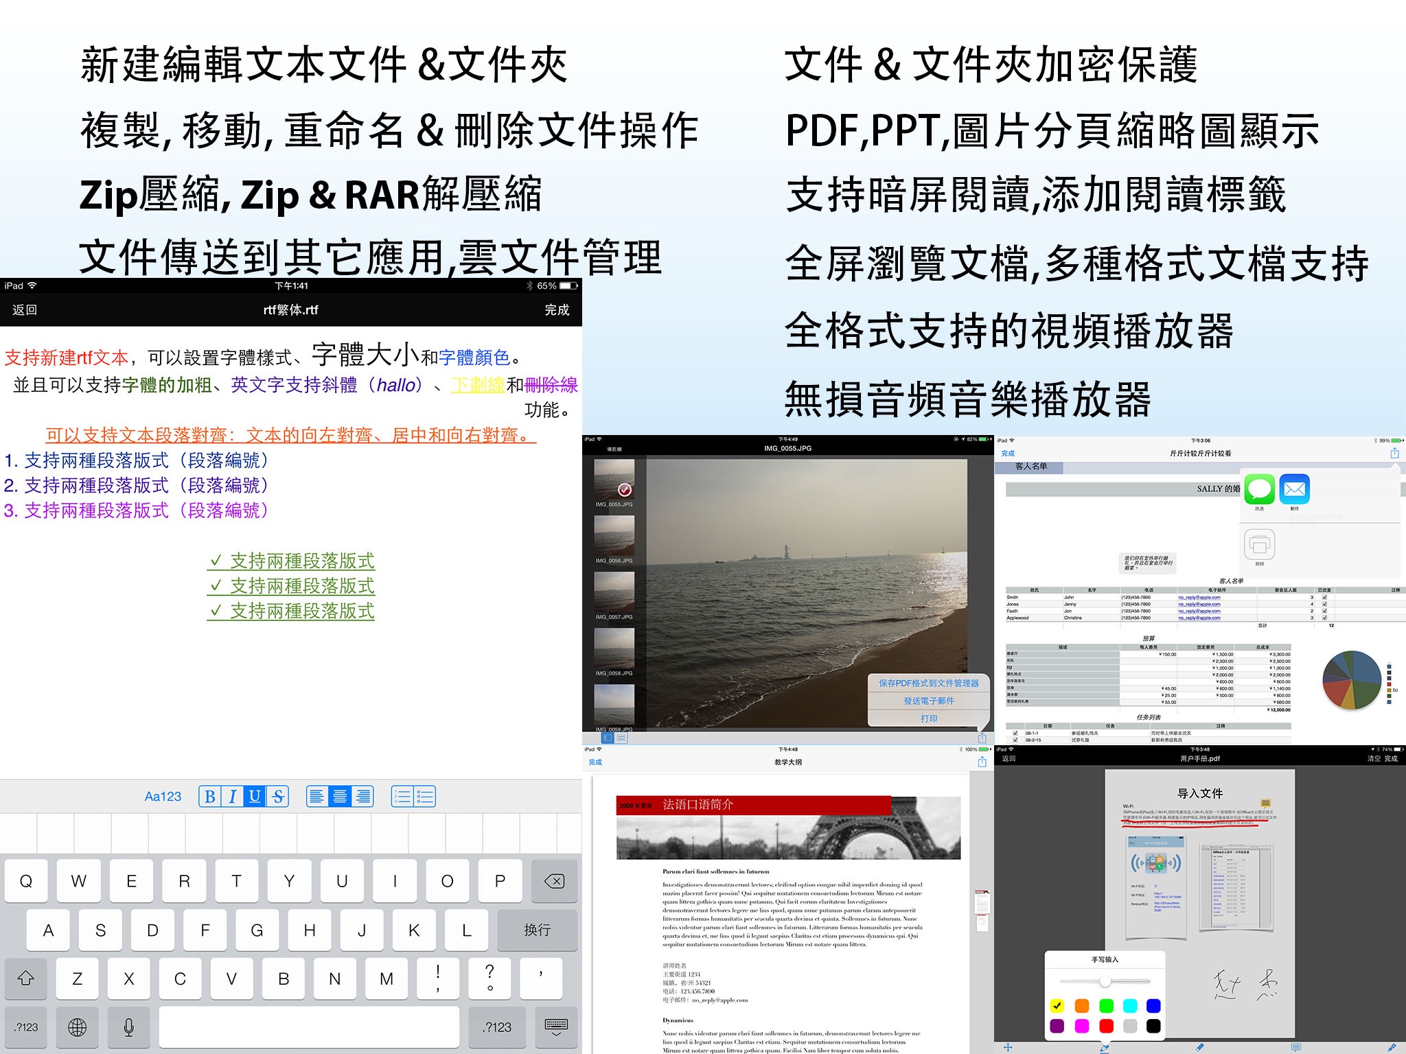Screen dimensions: 1406x1054
Task: Tap page thumbnail on 教学大纲 right edge
Action: point(982,902)
